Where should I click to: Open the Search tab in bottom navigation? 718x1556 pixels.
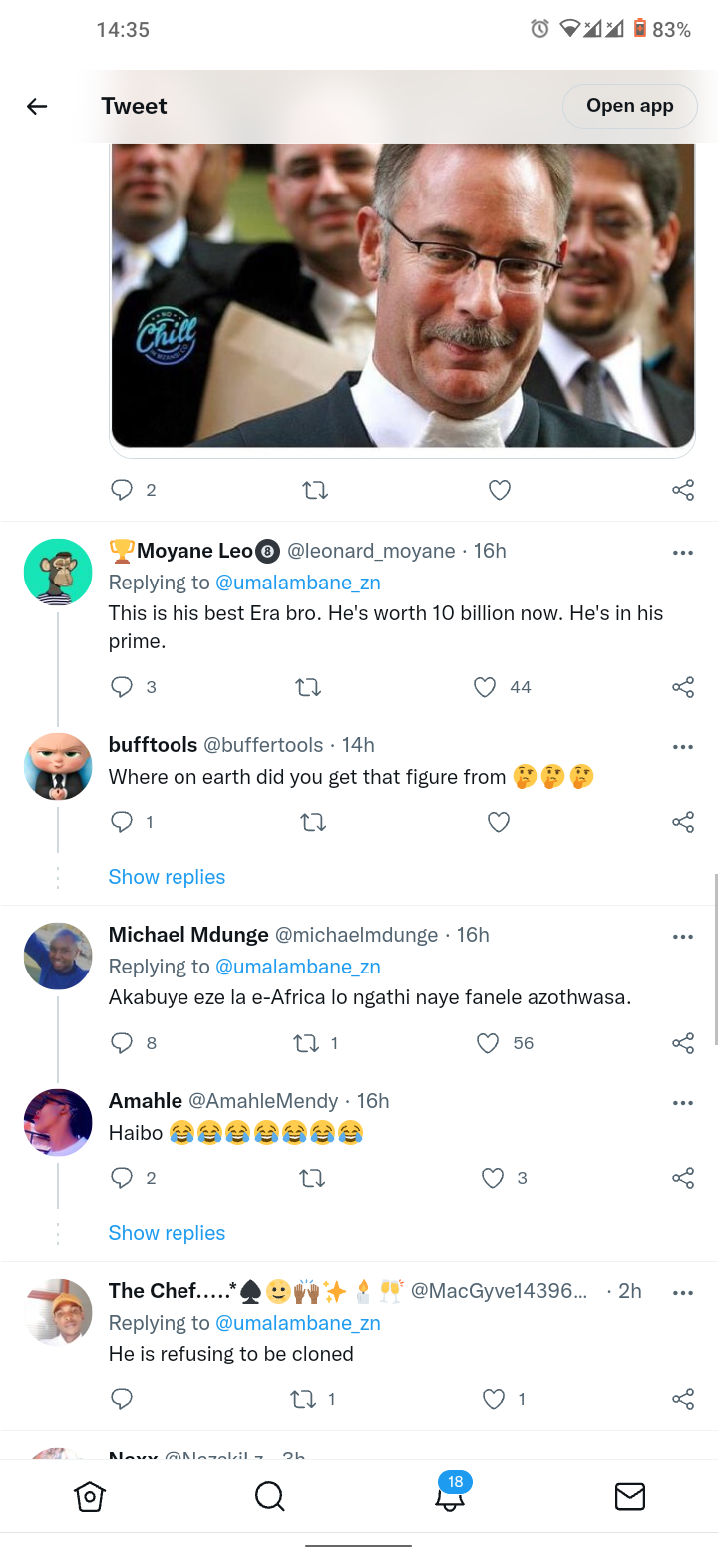[x=269, y=1496]
